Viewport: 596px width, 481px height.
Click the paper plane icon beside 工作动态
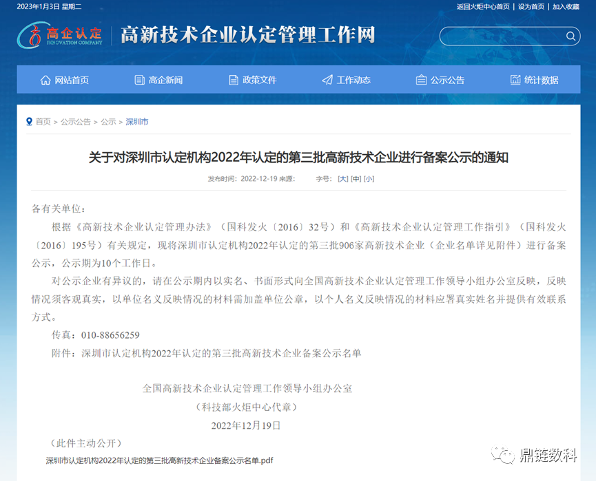[326, 79]
